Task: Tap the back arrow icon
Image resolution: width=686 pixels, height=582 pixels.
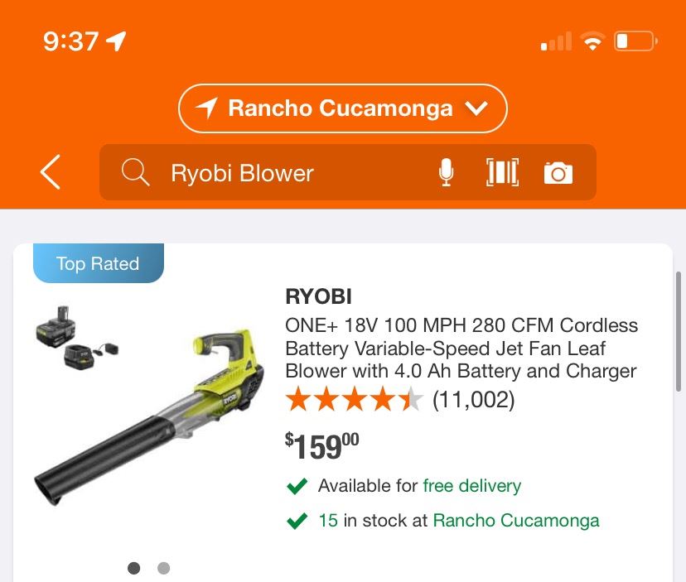Action: pos(51,172)
